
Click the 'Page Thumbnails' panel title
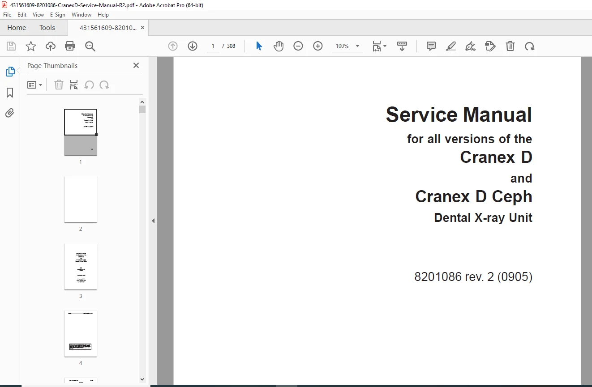[52, 66]
